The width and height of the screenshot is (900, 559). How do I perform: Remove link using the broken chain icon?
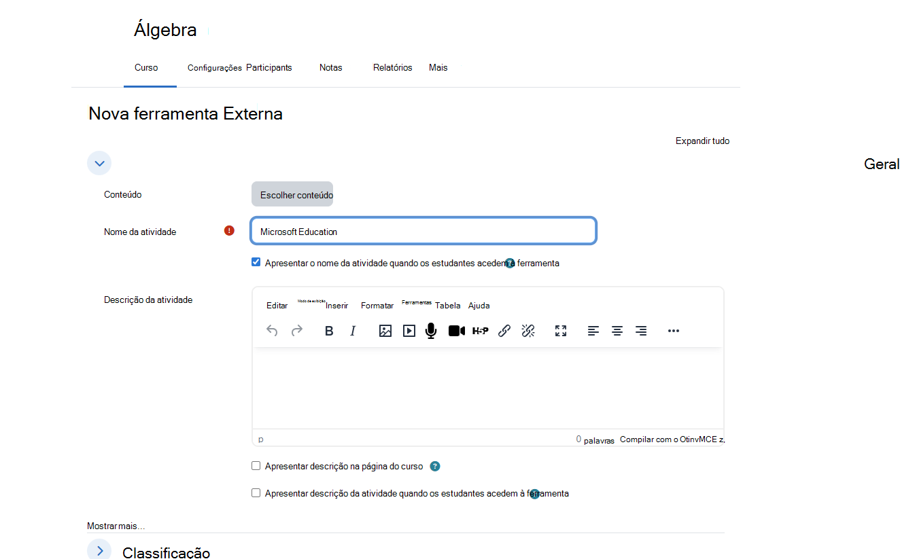click(528, 331)
